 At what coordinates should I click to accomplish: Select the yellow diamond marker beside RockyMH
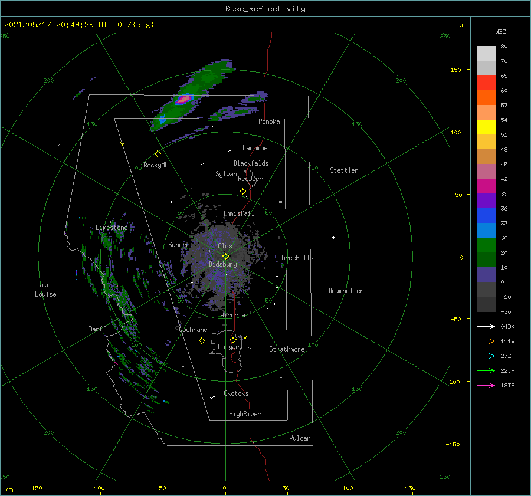point(158,154)
